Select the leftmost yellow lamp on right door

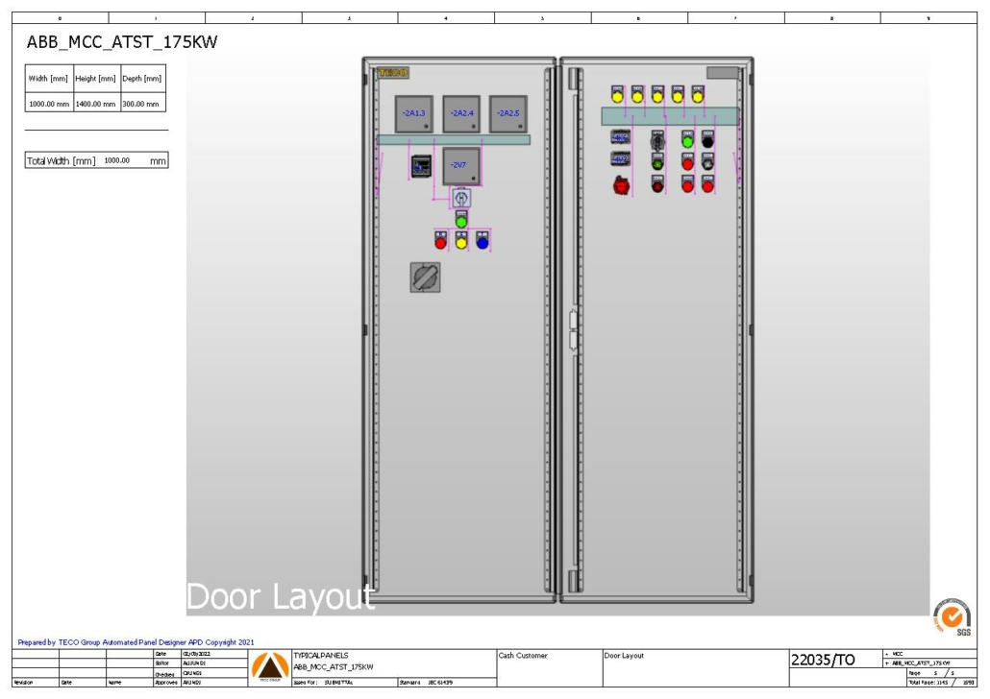coord(618,96)
